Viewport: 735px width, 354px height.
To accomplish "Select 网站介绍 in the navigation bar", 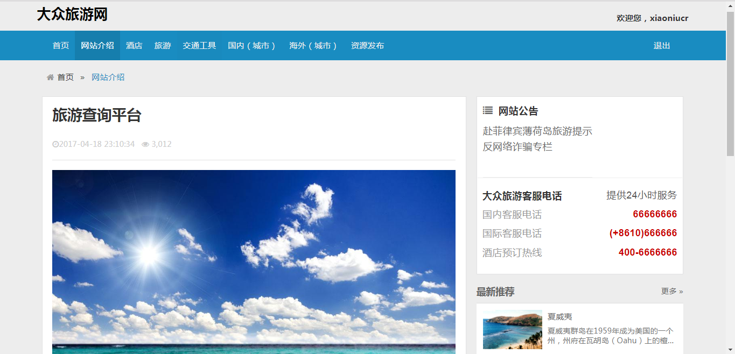I will click(x=97, y=46).
